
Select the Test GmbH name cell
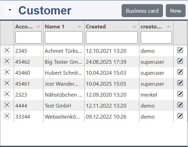click(x=58, y=106)
